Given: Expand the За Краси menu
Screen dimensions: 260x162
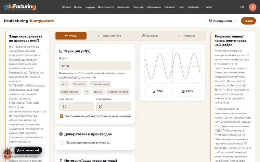Looking at the screenshot, I should (194, 7).
